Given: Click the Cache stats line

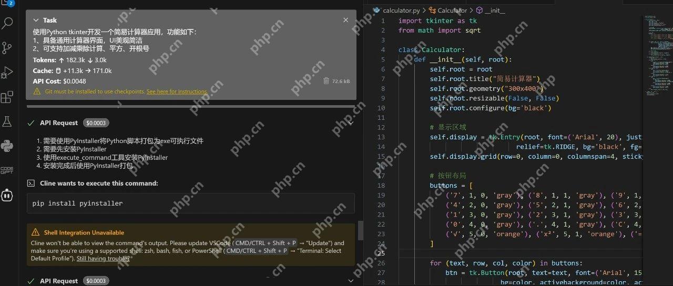Looking at the screenshot, I should [72, 70].
